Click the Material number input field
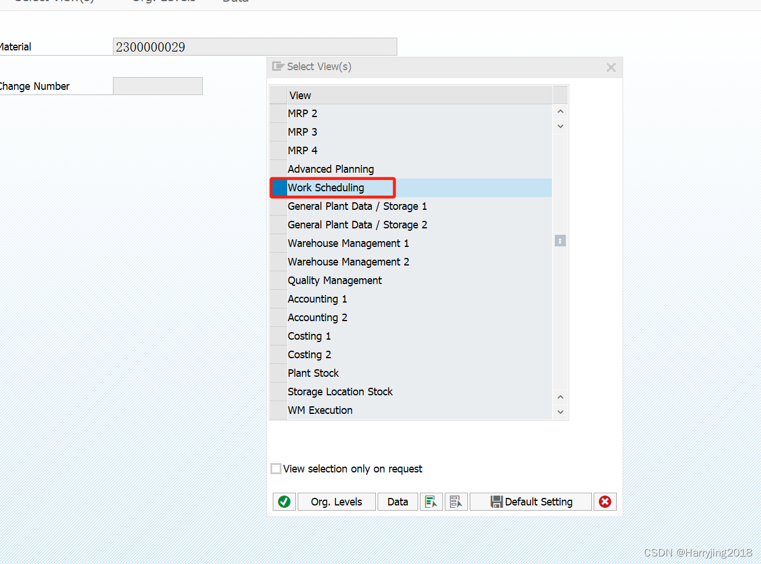The image size is (761, 564). point(255,47)
